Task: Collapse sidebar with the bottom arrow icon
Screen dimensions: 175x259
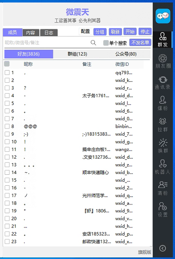Action: point(162,248)
